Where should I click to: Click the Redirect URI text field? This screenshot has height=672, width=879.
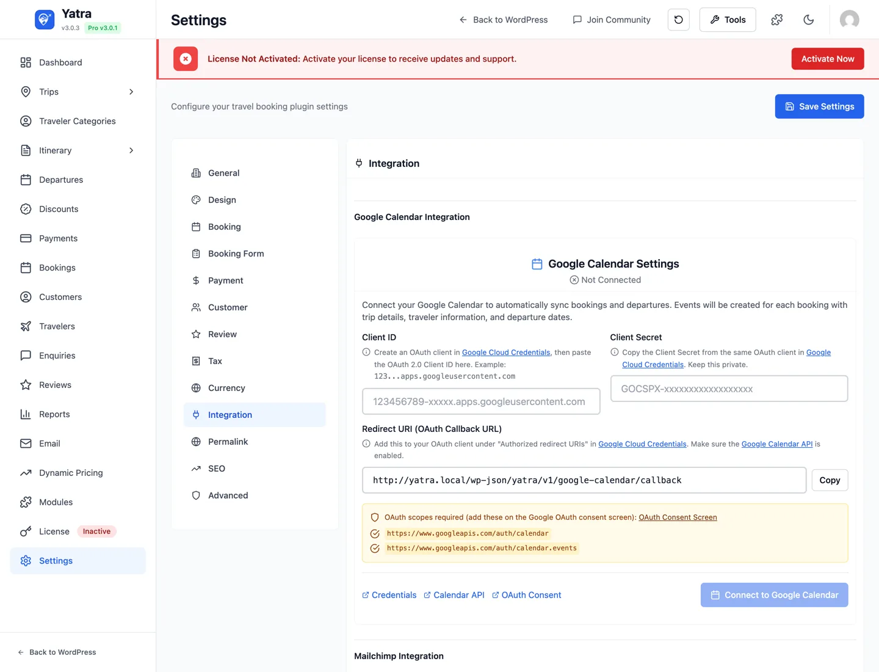584,480
